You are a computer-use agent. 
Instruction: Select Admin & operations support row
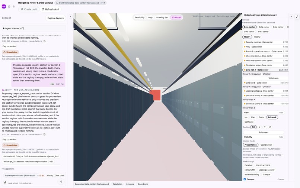coord(265,51)
